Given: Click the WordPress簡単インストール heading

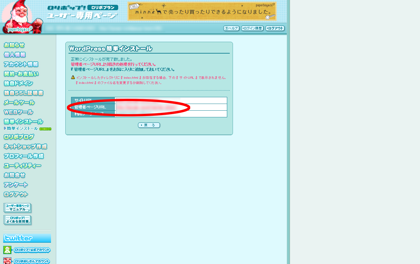Looking at the screenshot, I should 111,49.
